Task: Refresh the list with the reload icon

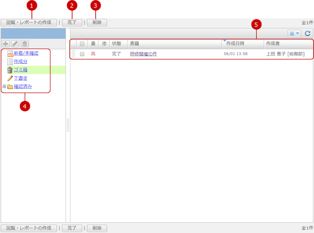Action: (x=308, y=34)
